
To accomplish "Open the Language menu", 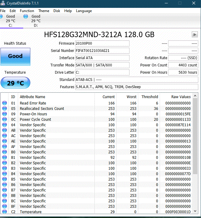I will (x=84, y=11).
